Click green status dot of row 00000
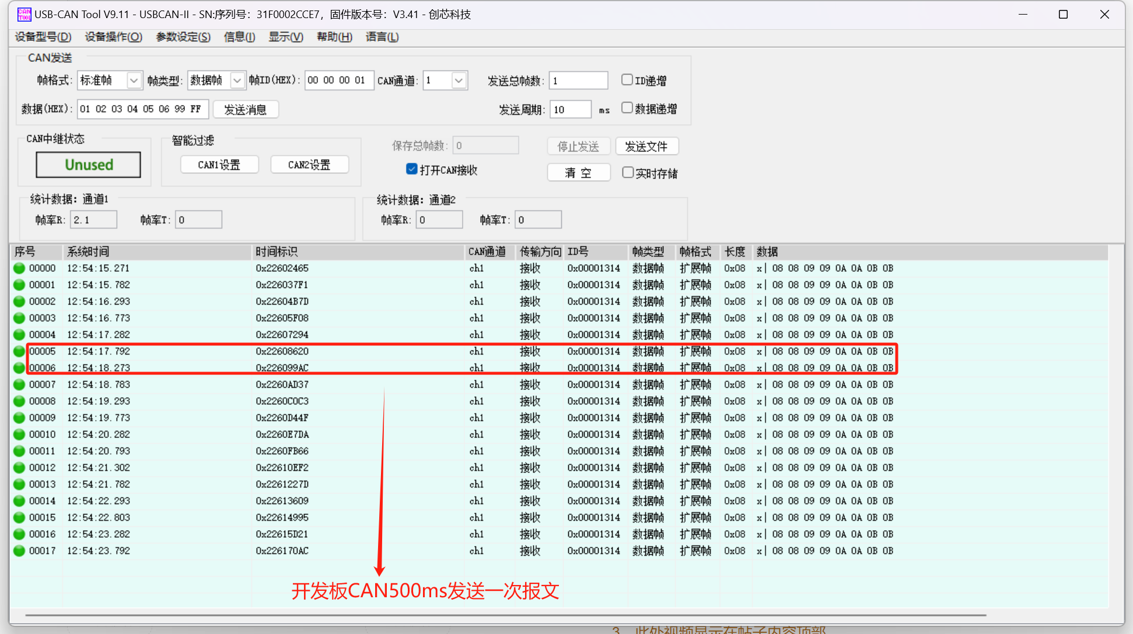The height and width of the screenshot is (634, 1133). (x=19, y=268)
